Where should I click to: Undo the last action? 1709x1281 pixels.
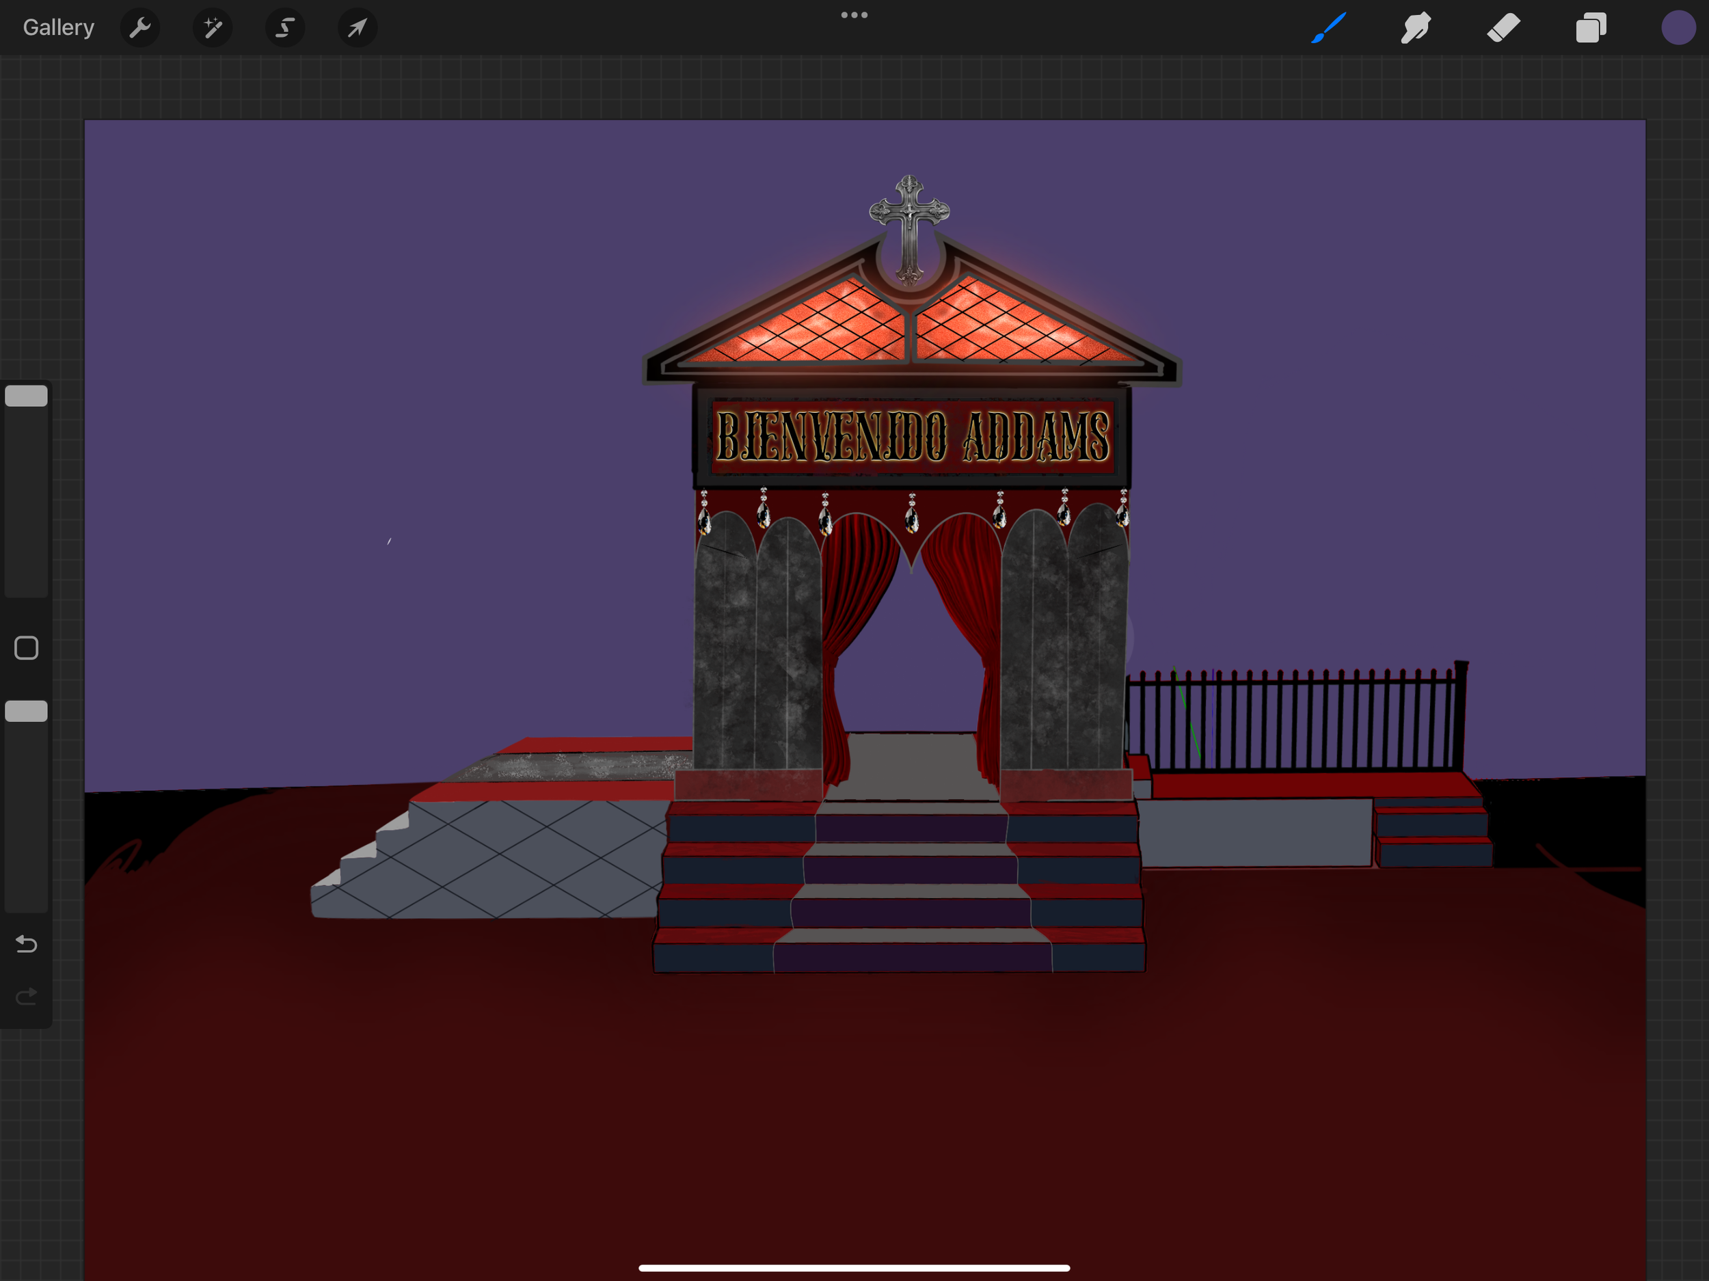pos(26,943)
